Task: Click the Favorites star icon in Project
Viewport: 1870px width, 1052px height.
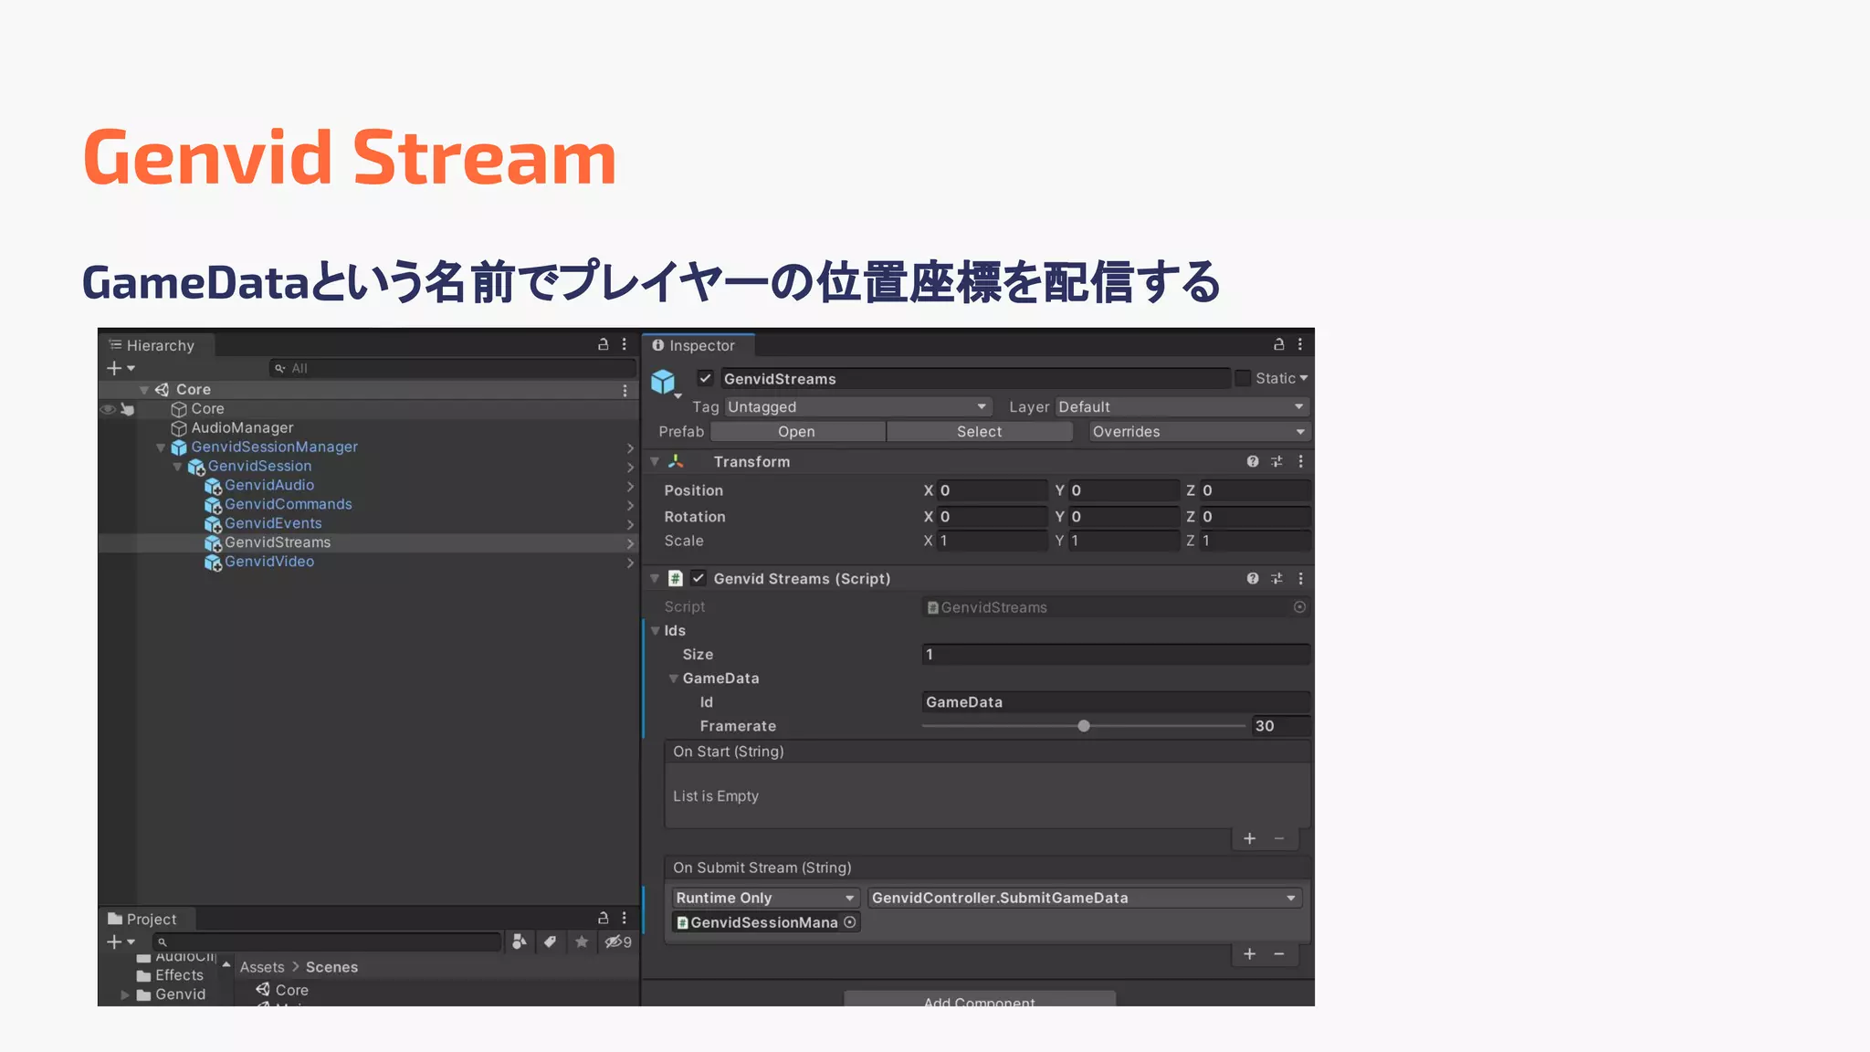Action: click(582, 942)
